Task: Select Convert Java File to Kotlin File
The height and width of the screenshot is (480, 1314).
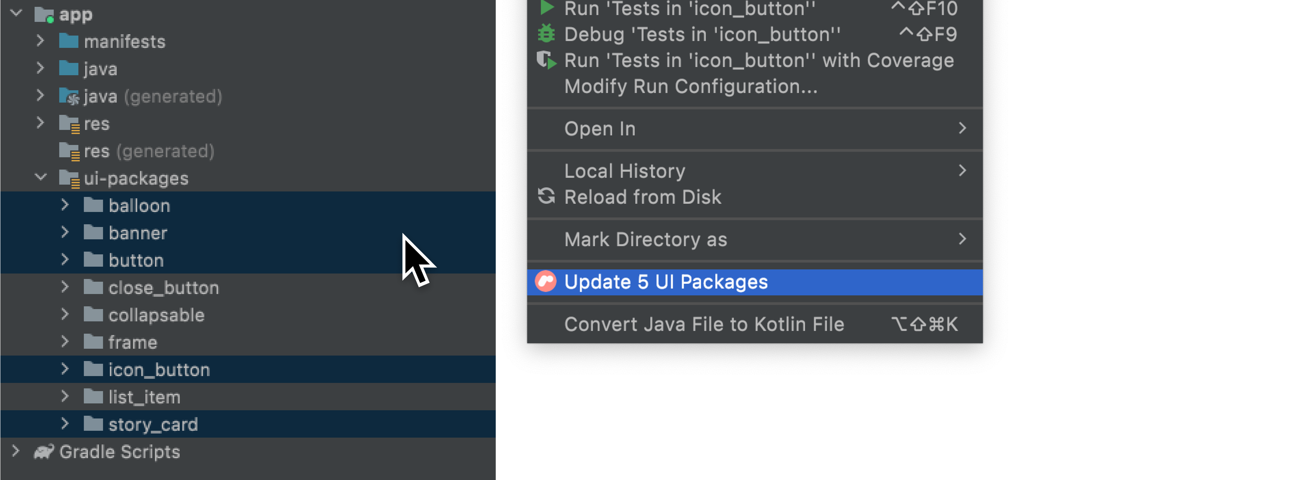Action: pyautogui.click(x=705, y=324)
